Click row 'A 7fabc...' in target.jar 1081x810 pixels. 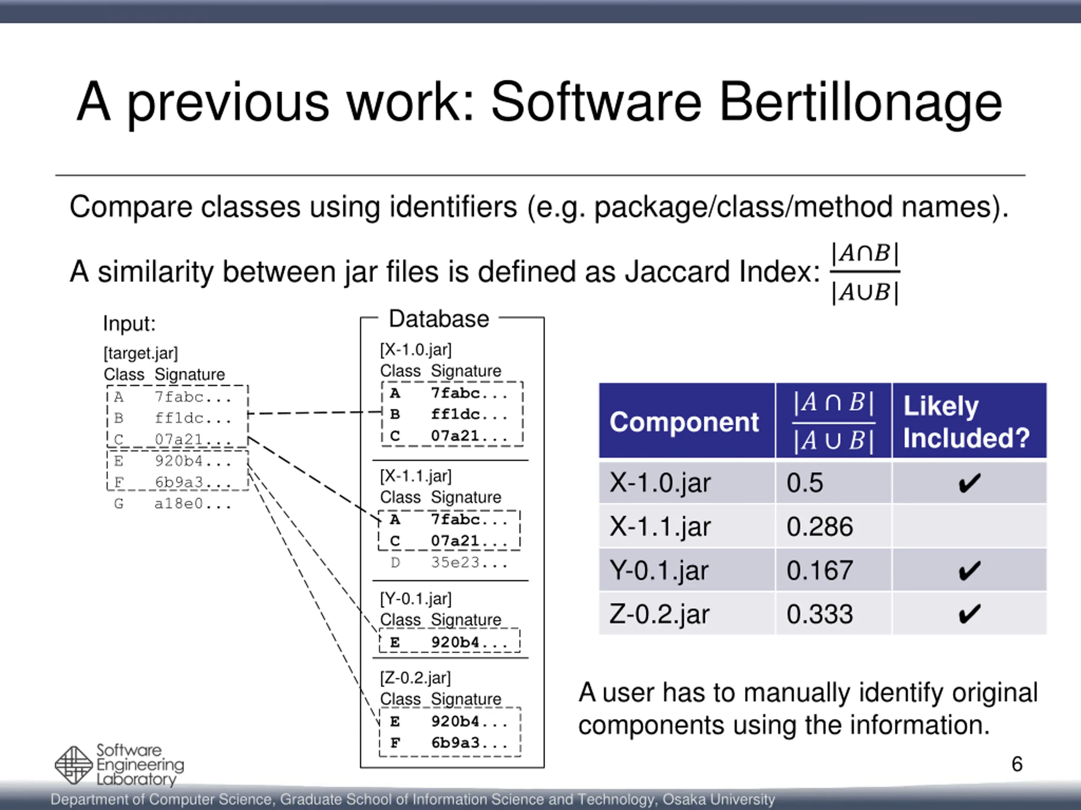[173, 397]
